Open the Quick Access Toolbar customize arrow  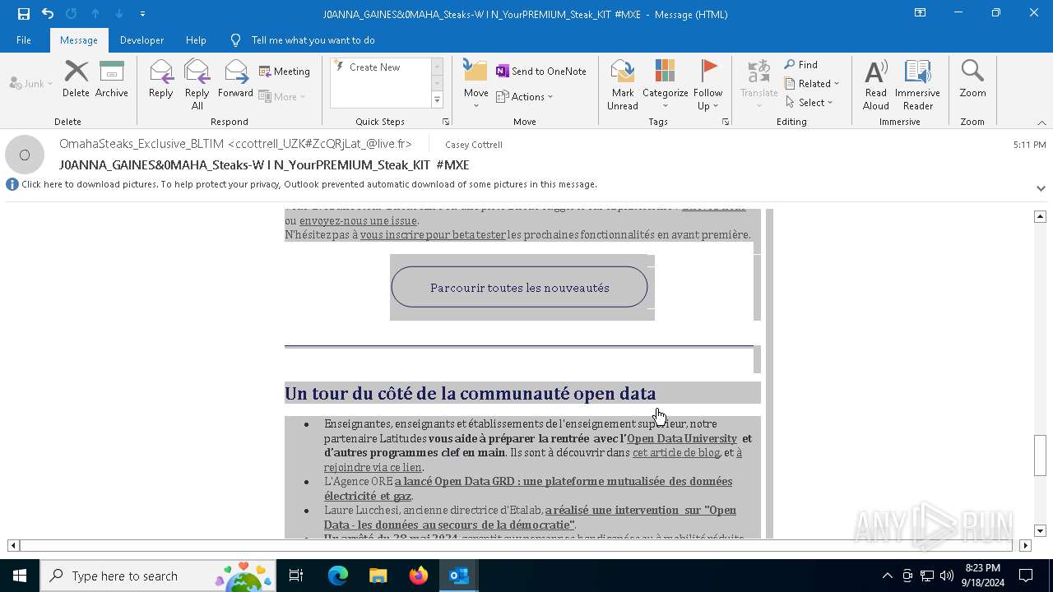click(142, 14)
